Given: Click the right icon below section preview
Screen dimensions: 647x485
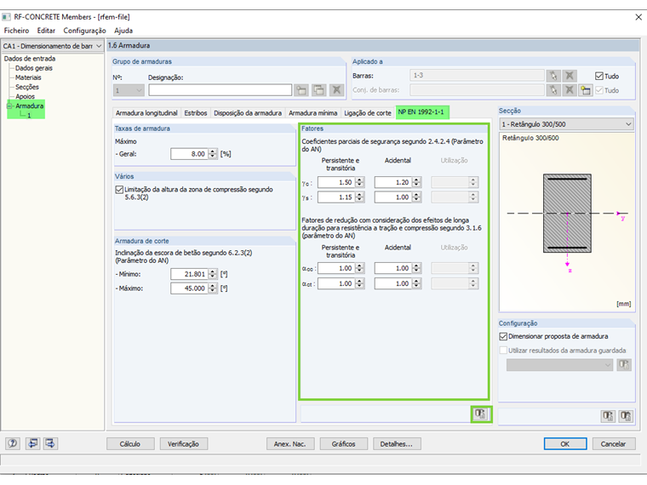Looking at the screenshot, I should [626, 416].
